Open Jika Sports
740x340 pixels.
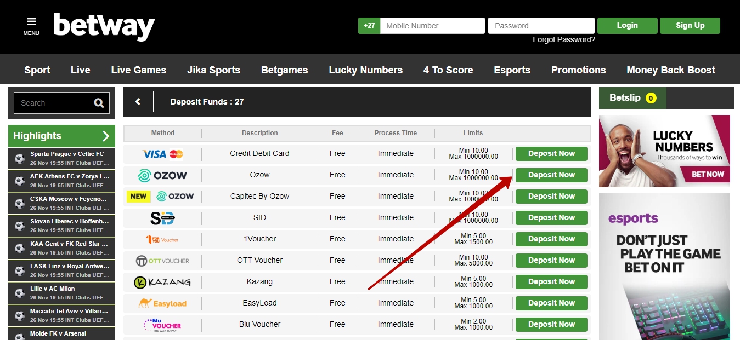coord(213,70)
